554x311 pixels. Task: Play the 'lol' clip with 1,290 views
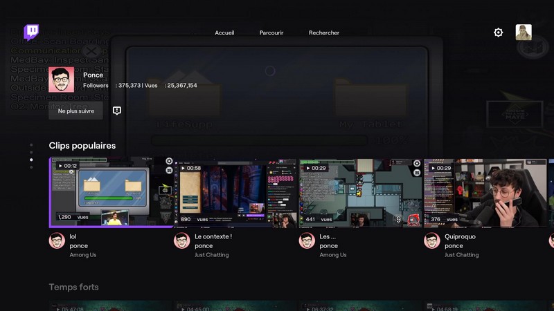(111, 192)
